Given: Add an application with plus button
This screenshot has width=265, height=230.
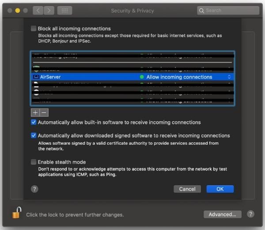Looking at the screenshot, I should click(x=35, y=112).
